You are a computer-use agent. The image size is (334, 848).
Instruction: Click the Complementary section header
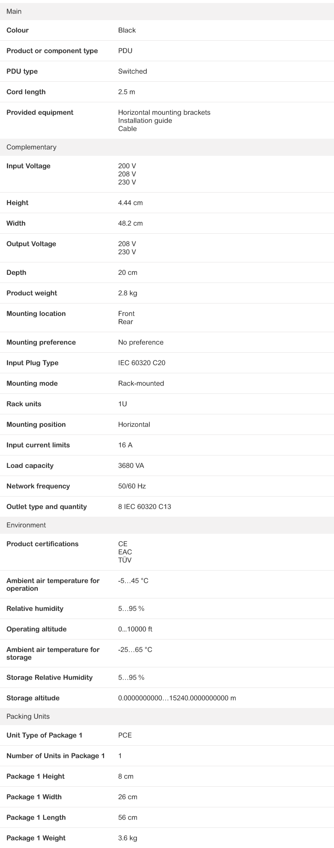tap(167, 147)
